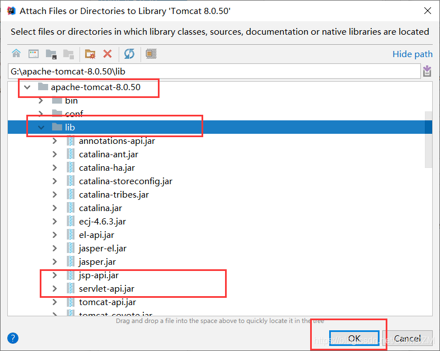Collapse the apache-tomcat-8.0.50 folder
The height and width of the screenshot is (351, 440).
tap(27, 87)
